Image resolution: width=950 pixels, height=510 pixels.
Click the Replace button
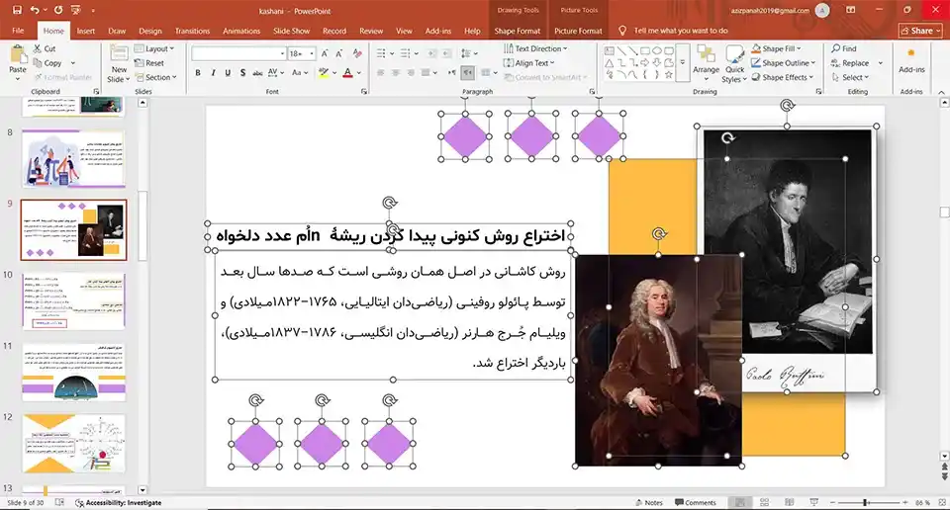coord(850,63)
